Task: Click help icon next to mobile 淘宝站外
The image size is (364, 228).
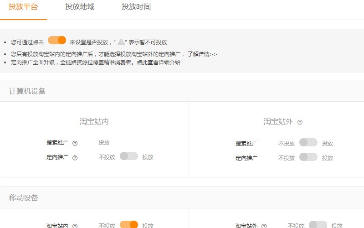Action: tap(264, 226)
